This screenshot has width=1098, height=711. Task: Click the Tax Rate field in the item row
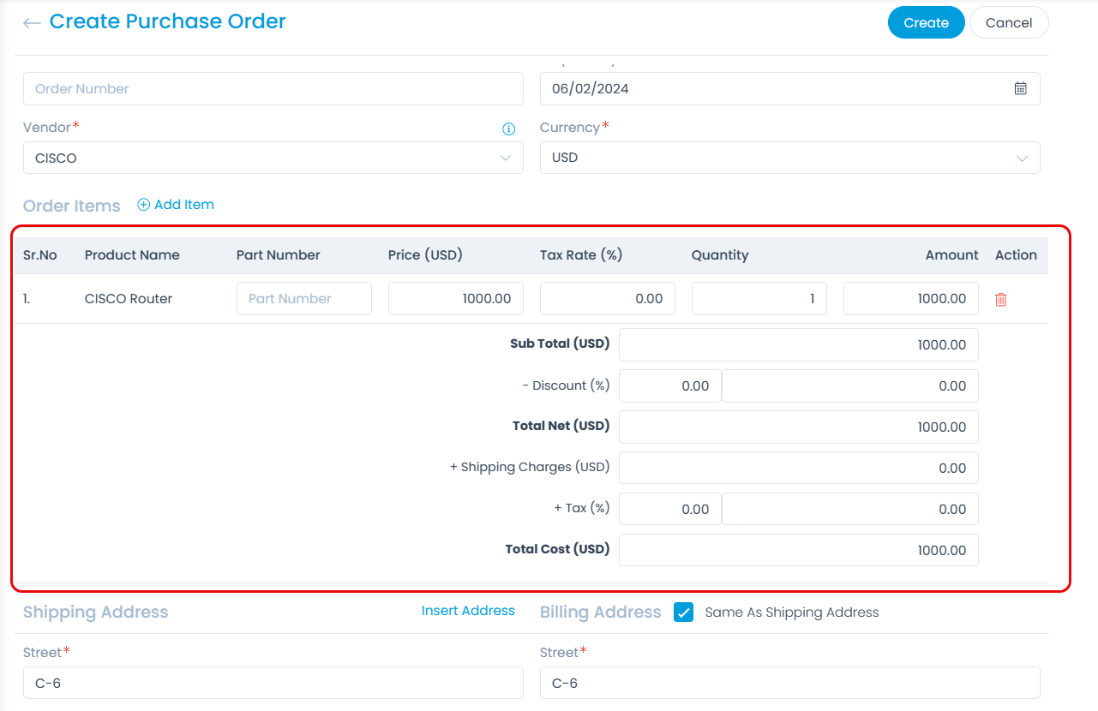(607, 298)
